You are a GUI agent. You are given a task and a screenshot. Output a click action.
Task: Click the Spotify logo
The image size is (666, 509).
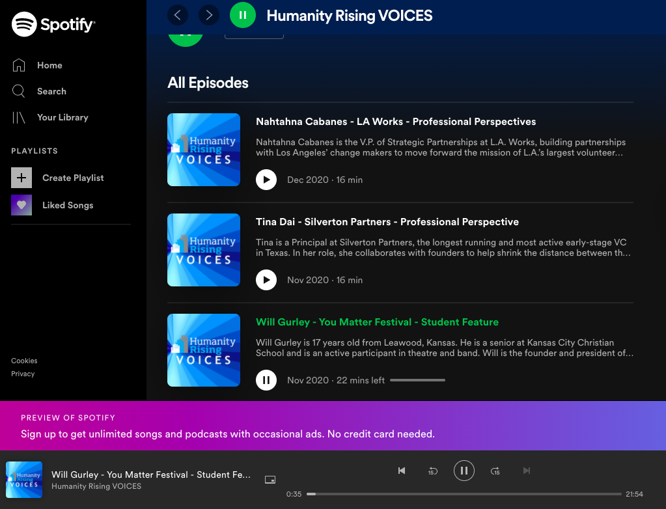(53, 24)
